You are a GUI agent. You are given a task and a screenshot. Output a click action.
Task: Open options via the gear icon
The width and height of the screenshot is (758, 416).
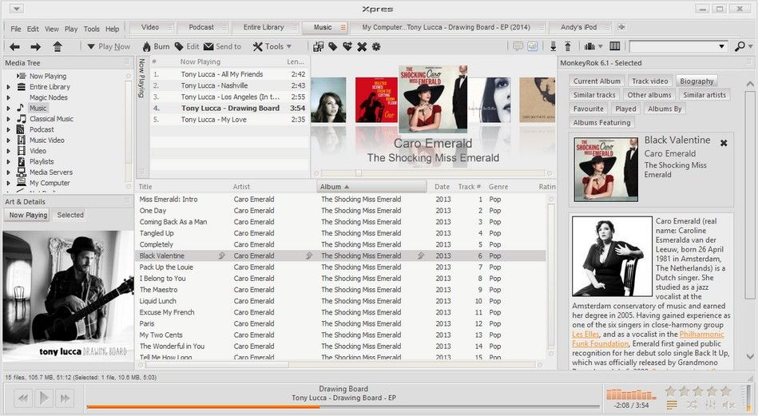[376, 47]
